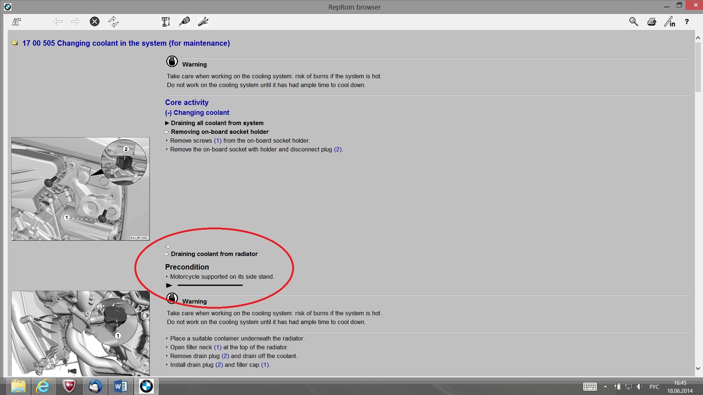
Task: Click the oil bottle operating fluids icon
Action: pyautogui.click(x=185, y=22)
